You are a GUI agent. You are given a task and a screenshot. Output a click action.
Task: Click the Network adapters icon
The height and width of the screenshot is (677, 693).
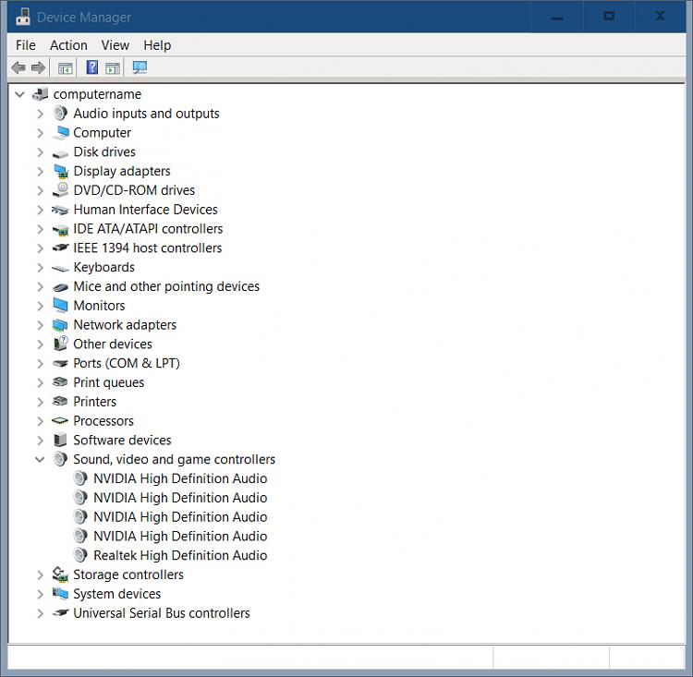coord(60,325)
